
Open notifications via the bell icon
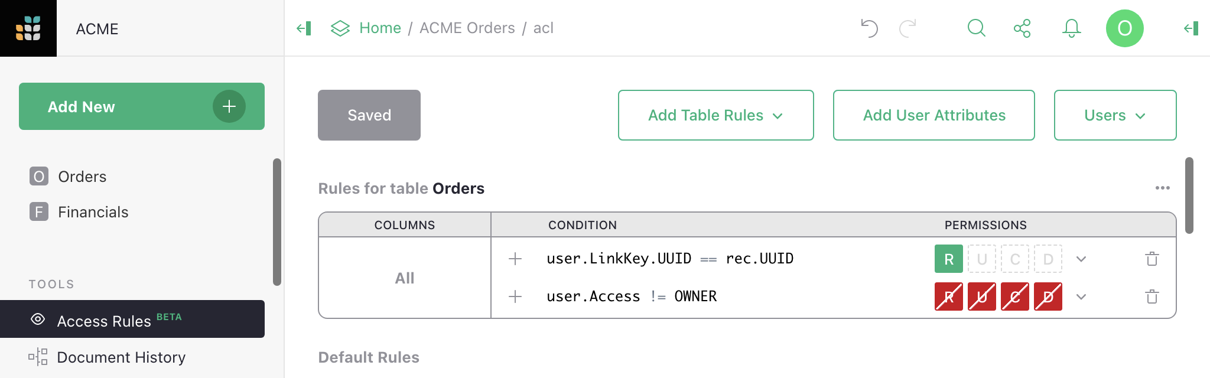tap(1071, 28)
